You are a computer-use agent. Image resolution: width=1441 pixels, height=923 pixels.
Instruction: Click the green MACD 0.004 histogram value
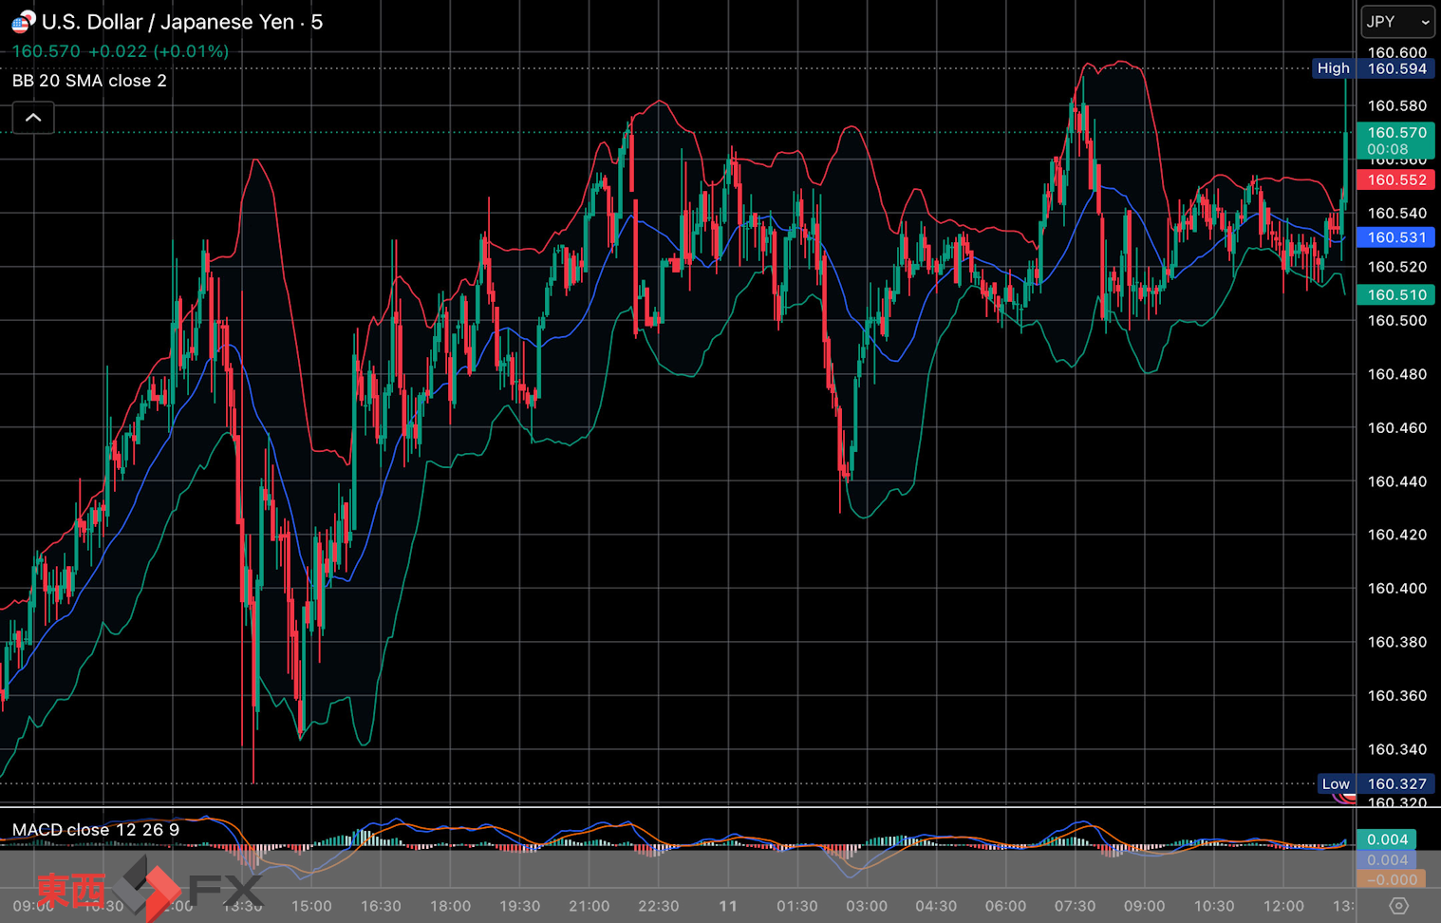coord(1386,839)
